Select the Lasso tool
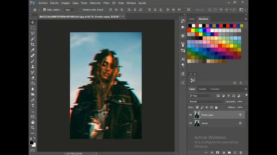The width and height of the screenshot is (277, 155). coord(33,33)
